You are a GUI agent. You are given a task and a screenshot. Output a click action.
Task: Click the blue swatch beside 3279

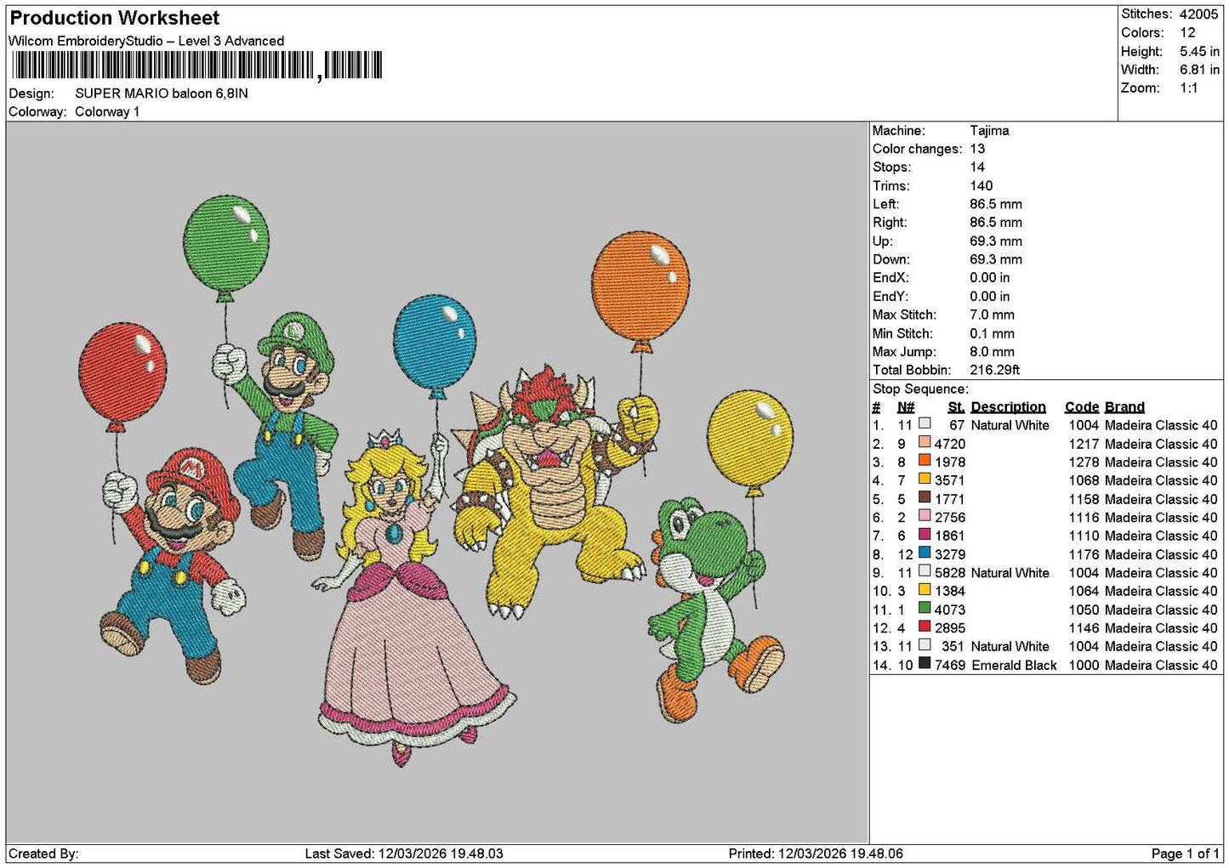tap(925, 553)
